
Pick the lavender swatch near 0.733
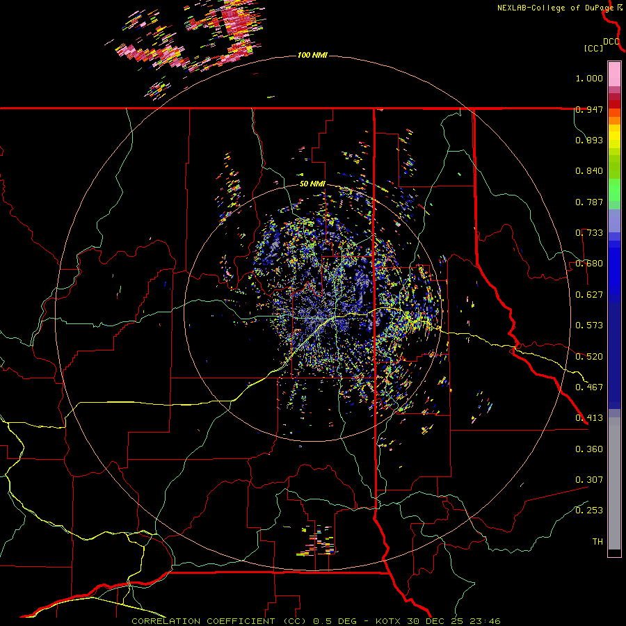[x=614, y=220]
